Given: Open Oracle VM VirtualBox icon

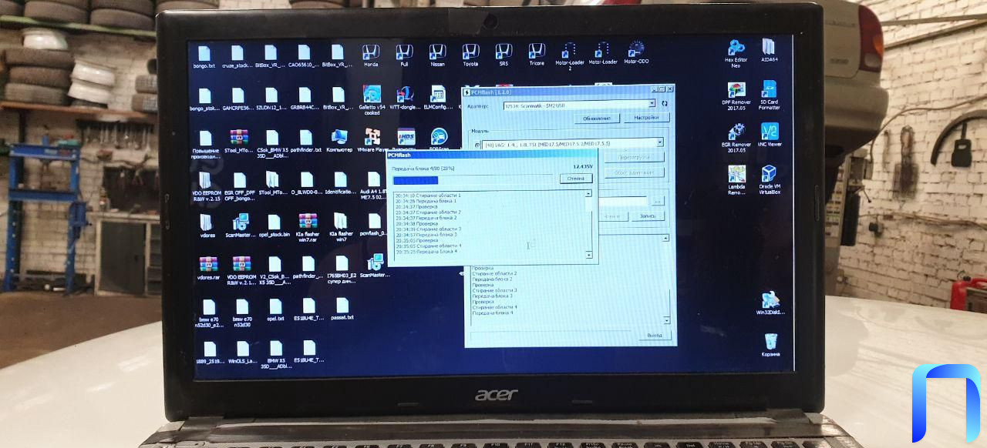Looking at the screenshot, I should (770, 180).
